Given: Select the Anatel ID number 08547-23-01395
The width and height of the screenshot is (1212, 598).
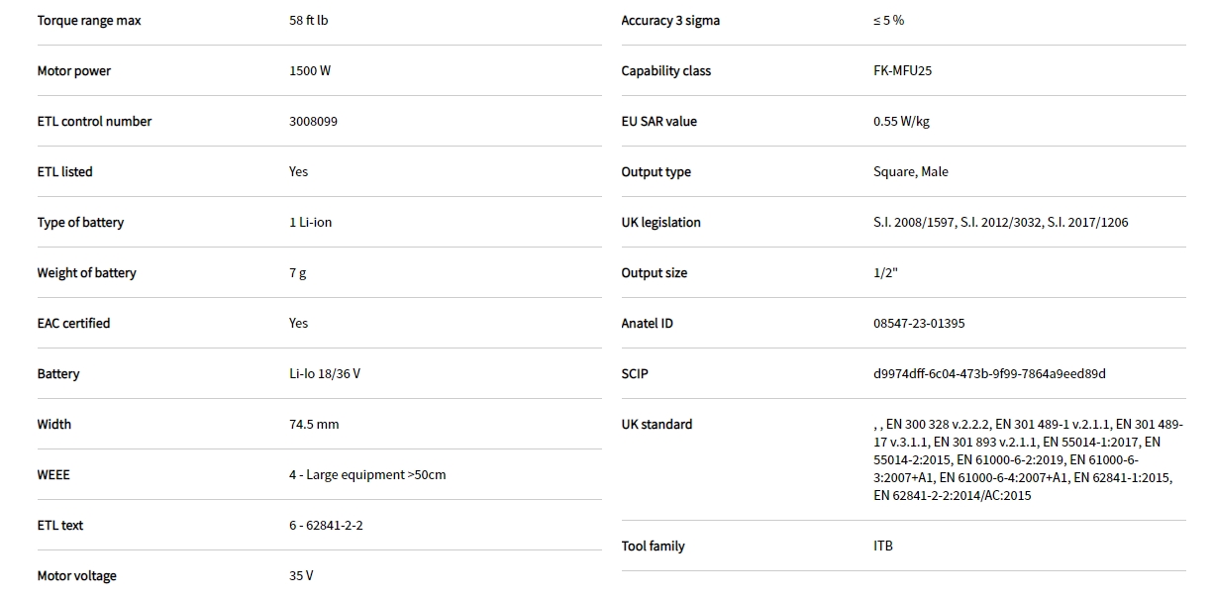Looking at the screenshot, I should pyautogui.click(x=919, y=324).
